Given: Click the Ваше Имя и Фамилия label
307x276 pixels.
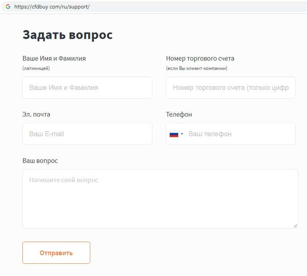Looking at the screenshot, I should 54,59.
